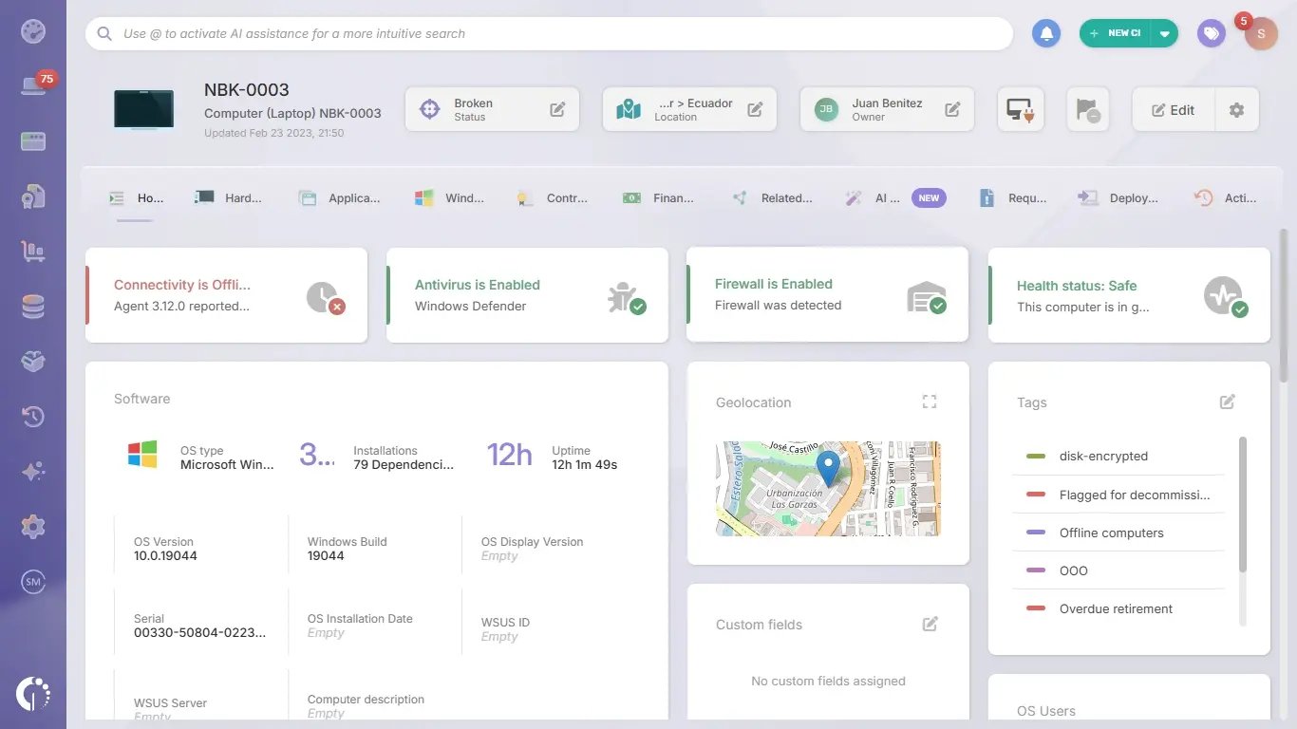Click the Serial value 00330-50804-0223
The image size is (1297, 729).
[199, 633]
